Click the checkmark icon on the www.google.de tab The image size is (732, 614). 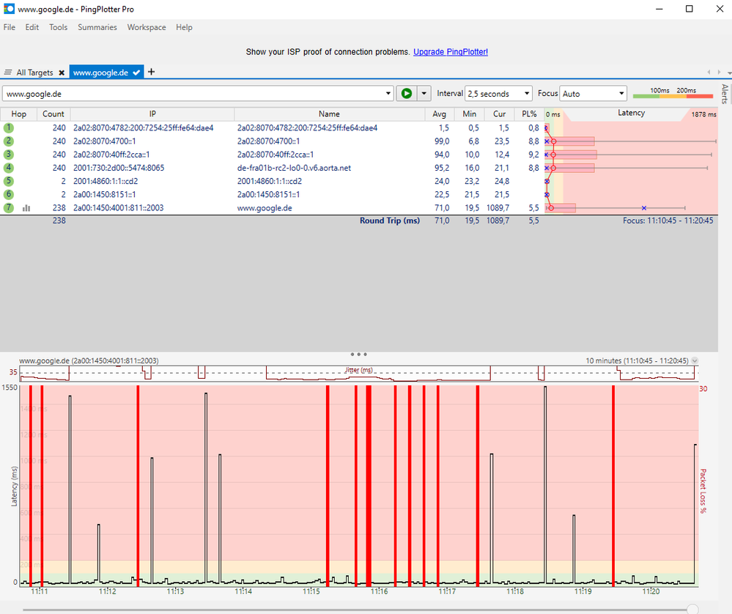click(136, 73)
